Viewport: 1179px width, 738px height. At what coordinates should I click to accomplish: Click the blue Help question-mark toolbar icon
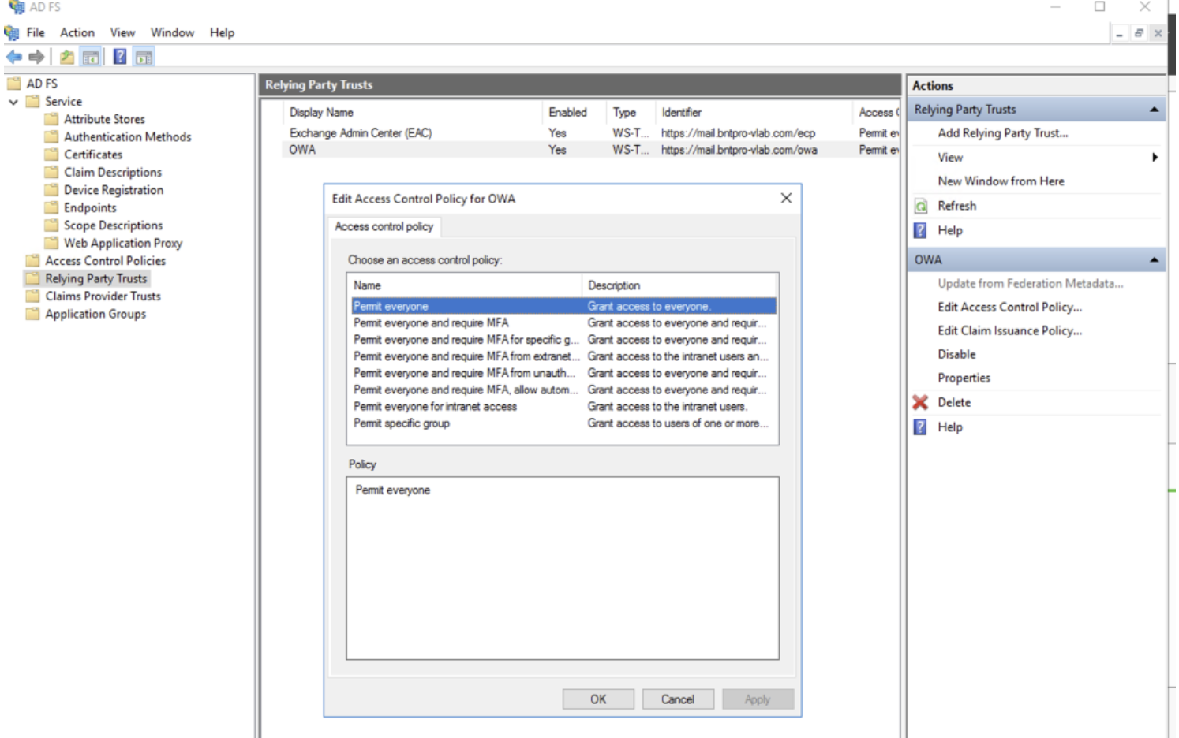pos(119,57)
